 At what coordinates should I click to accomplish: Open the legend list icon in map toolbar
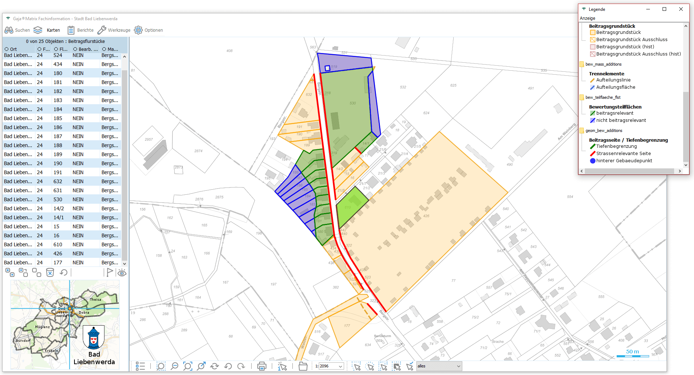click(140, 366)
